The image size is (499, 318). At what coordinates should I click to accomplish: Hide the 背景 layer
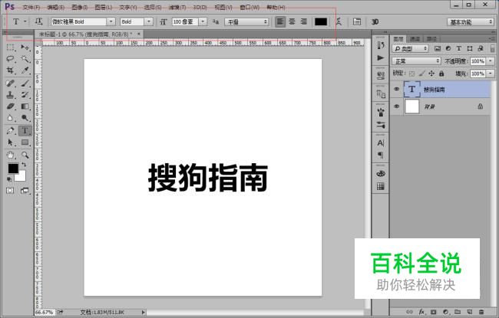click(397, 107)
